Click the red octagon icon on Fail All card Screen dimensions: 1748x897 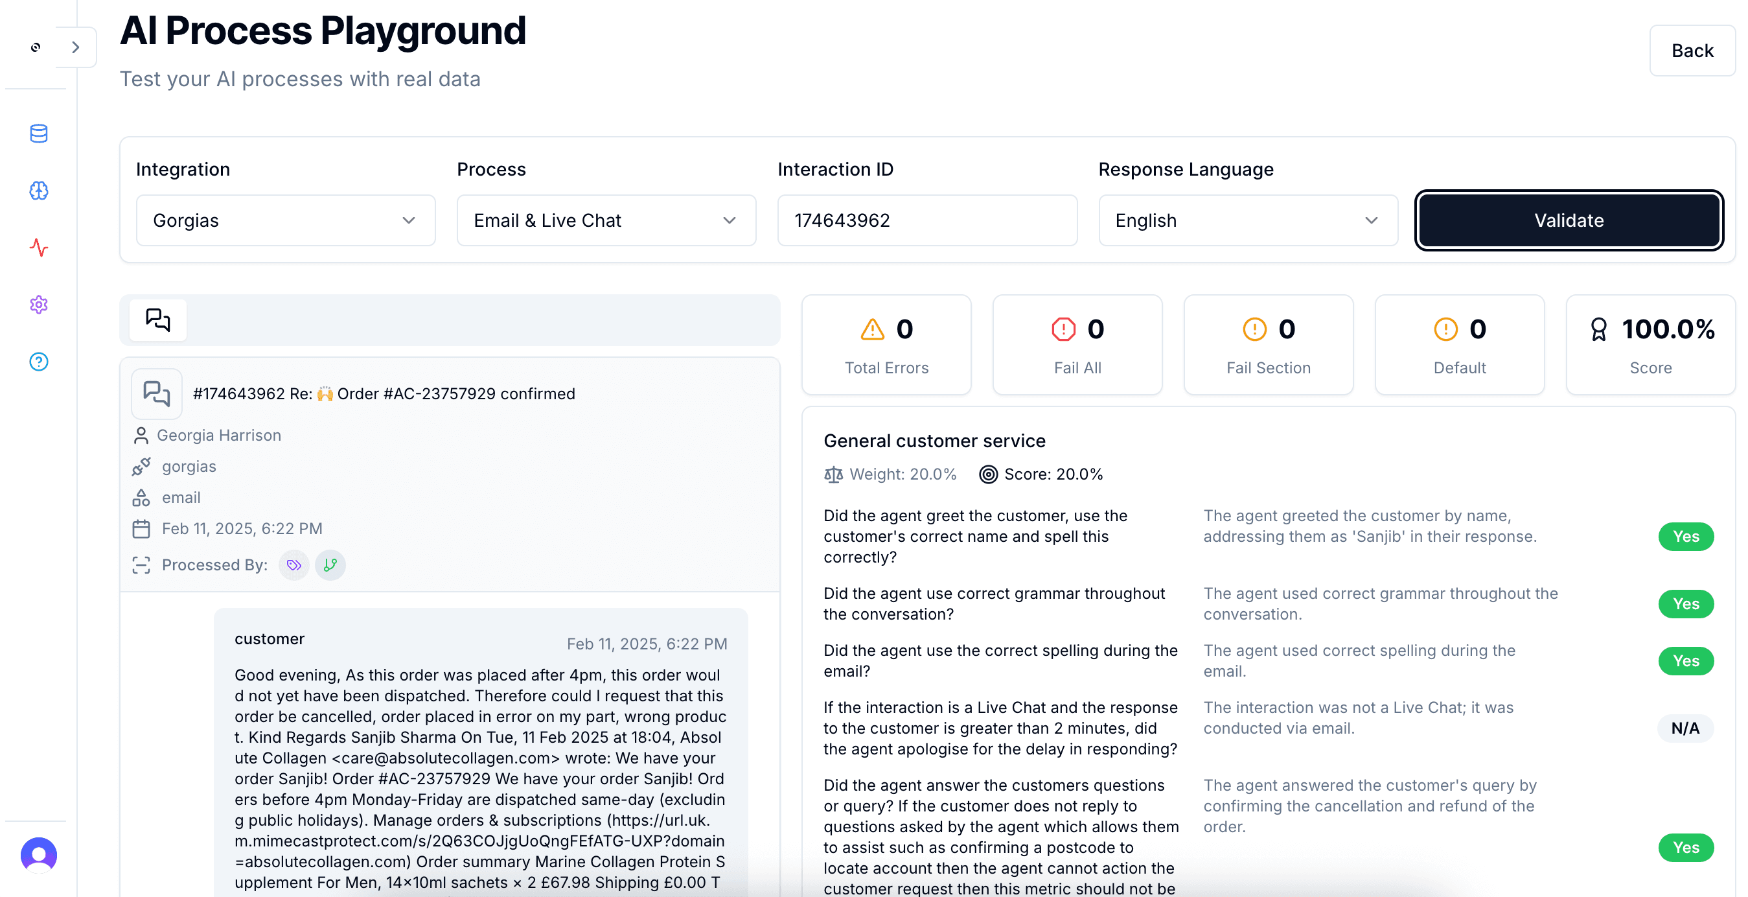[x=1063, y=329]
